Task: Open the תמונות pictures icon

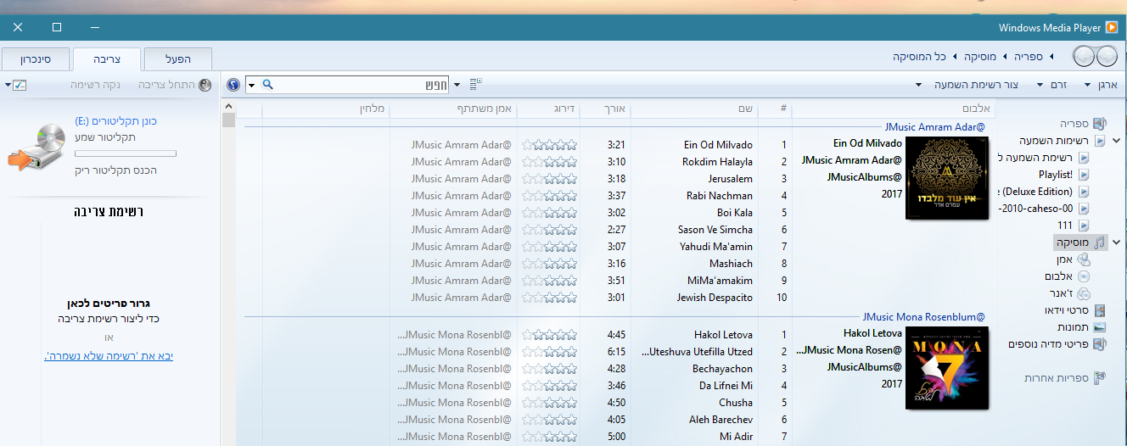Action: tap(1100, 327)
